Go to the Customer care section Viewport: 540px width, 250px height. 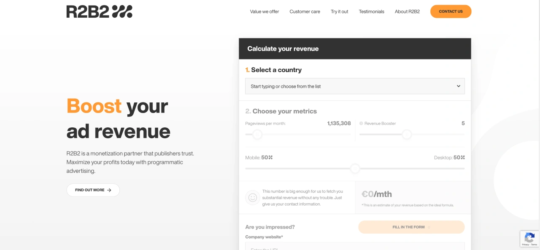click(305, 11)
